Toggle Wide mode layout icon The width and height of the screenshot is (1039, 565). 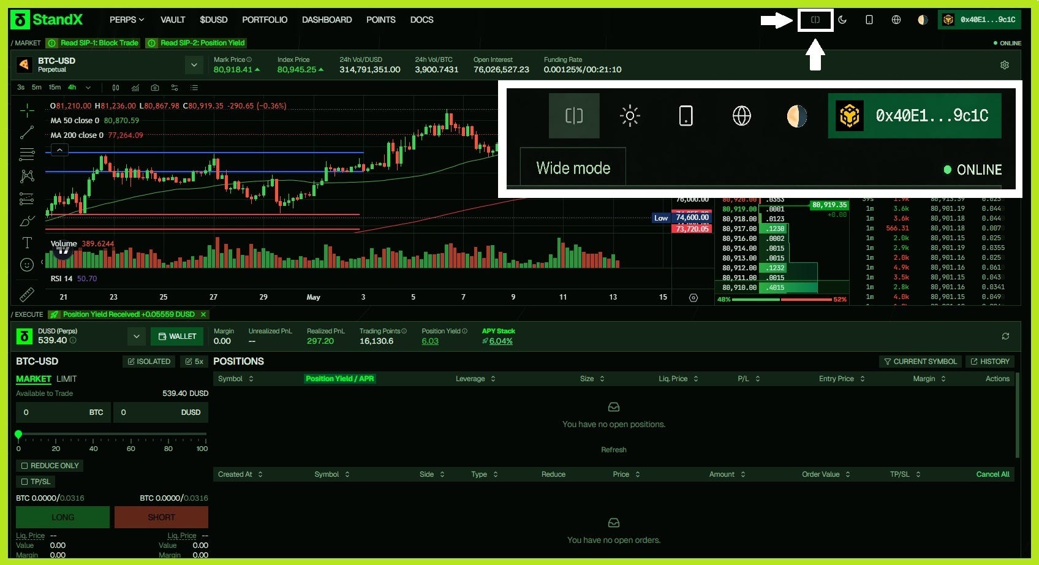pyautogui.click(x=815, y=20)
